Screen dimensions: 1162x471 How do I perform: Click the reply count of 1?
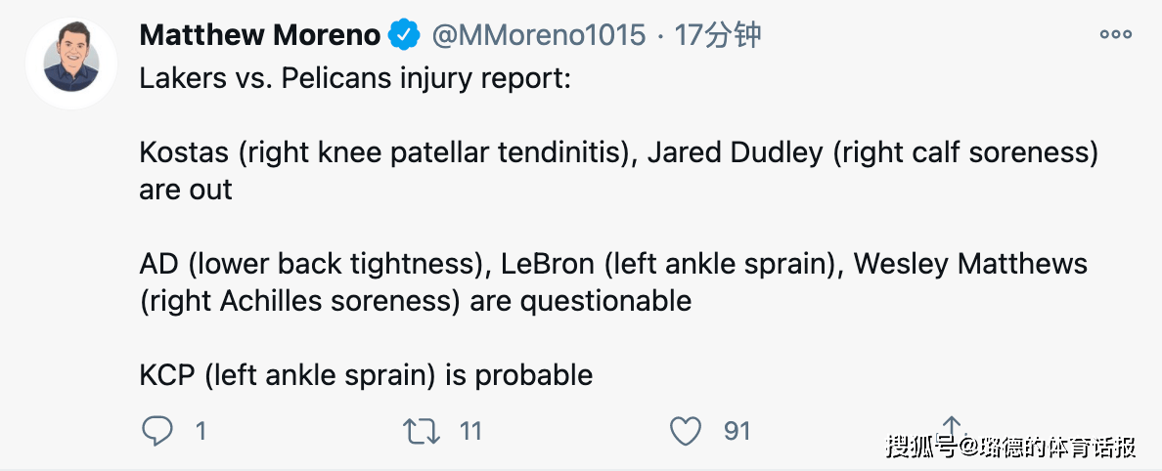[x=201, y=431]
